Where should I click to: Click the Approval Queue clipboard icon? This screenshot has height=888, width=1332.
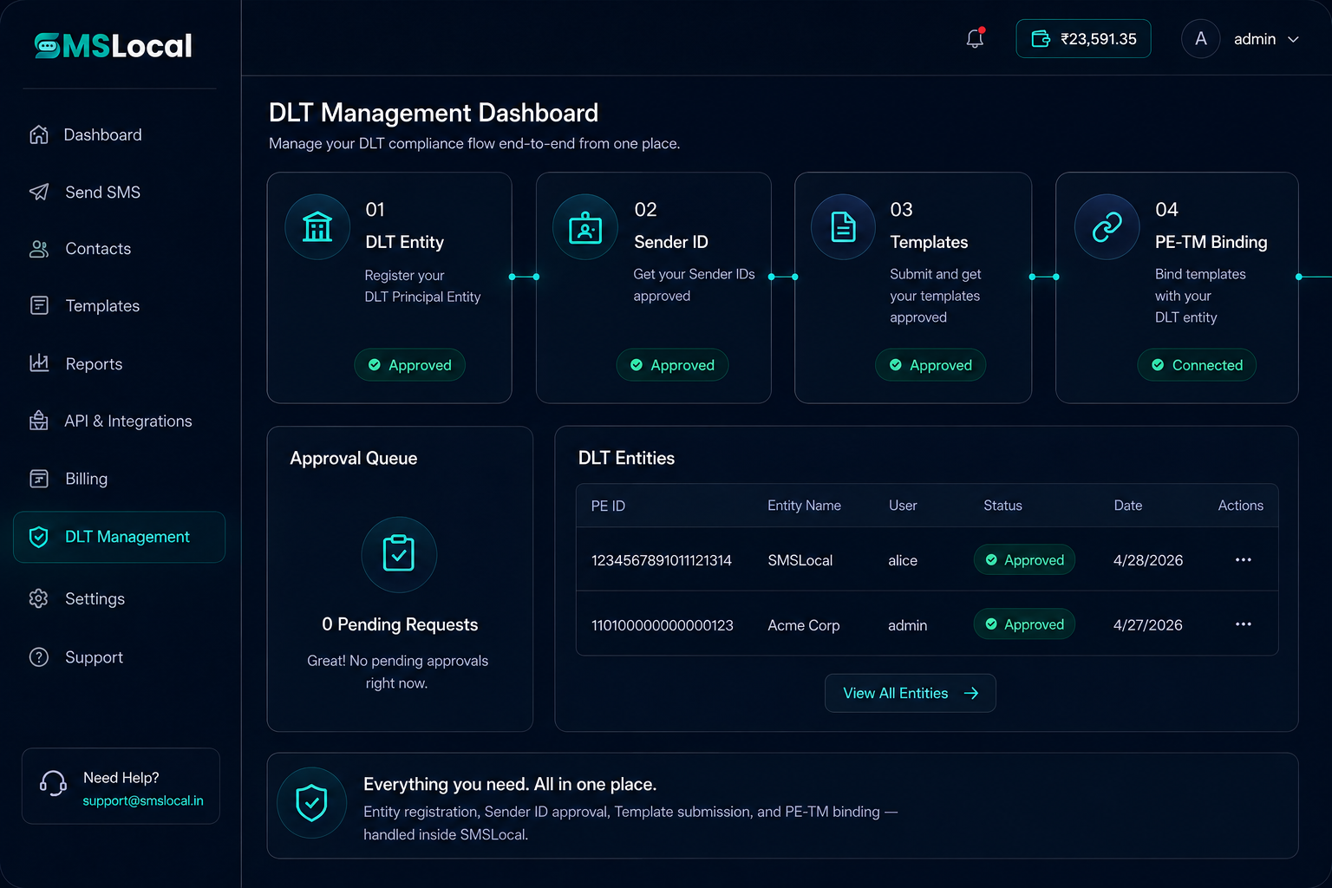[399, 554]
